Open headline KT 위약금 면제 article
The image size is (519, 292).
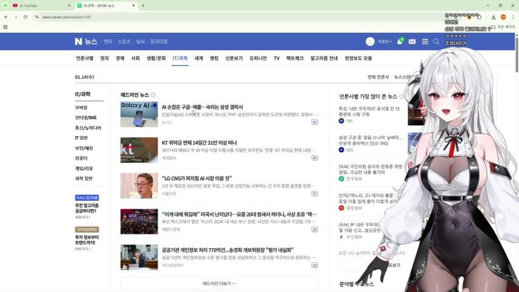[x=199, y=143]
